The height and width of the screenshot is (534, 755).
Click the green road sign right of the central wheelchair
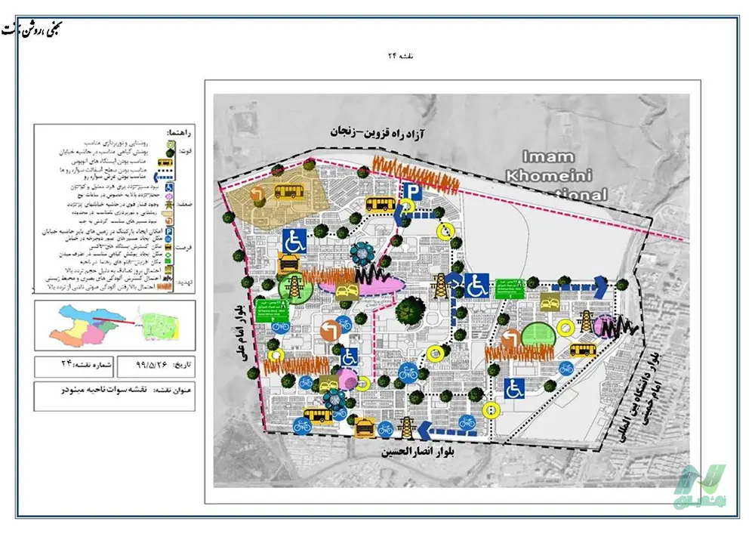coord(511,289)
